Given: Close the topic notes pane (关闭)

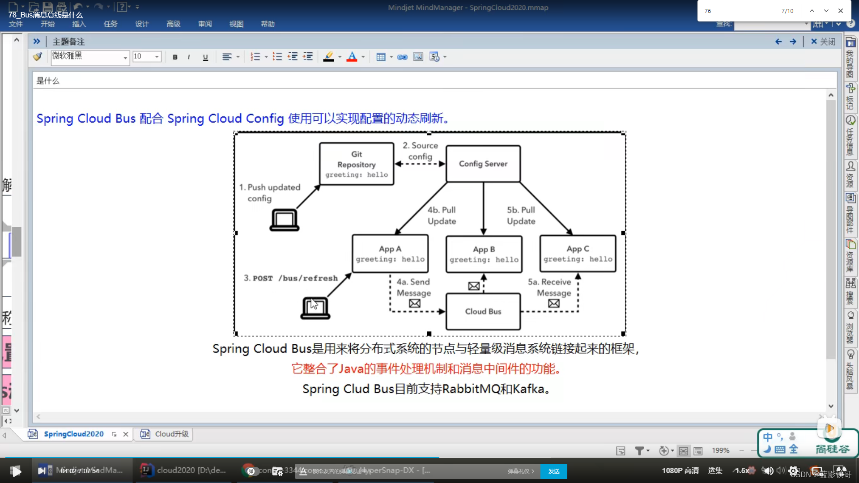Looking at the screenshot, I should [x=823, y=42].
